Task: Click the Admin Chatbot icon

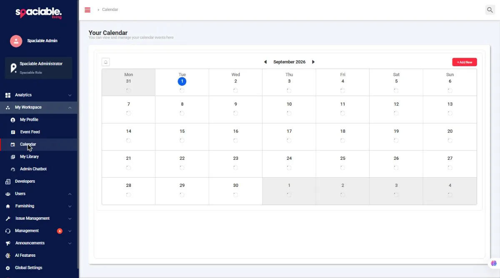Action: 12,169
